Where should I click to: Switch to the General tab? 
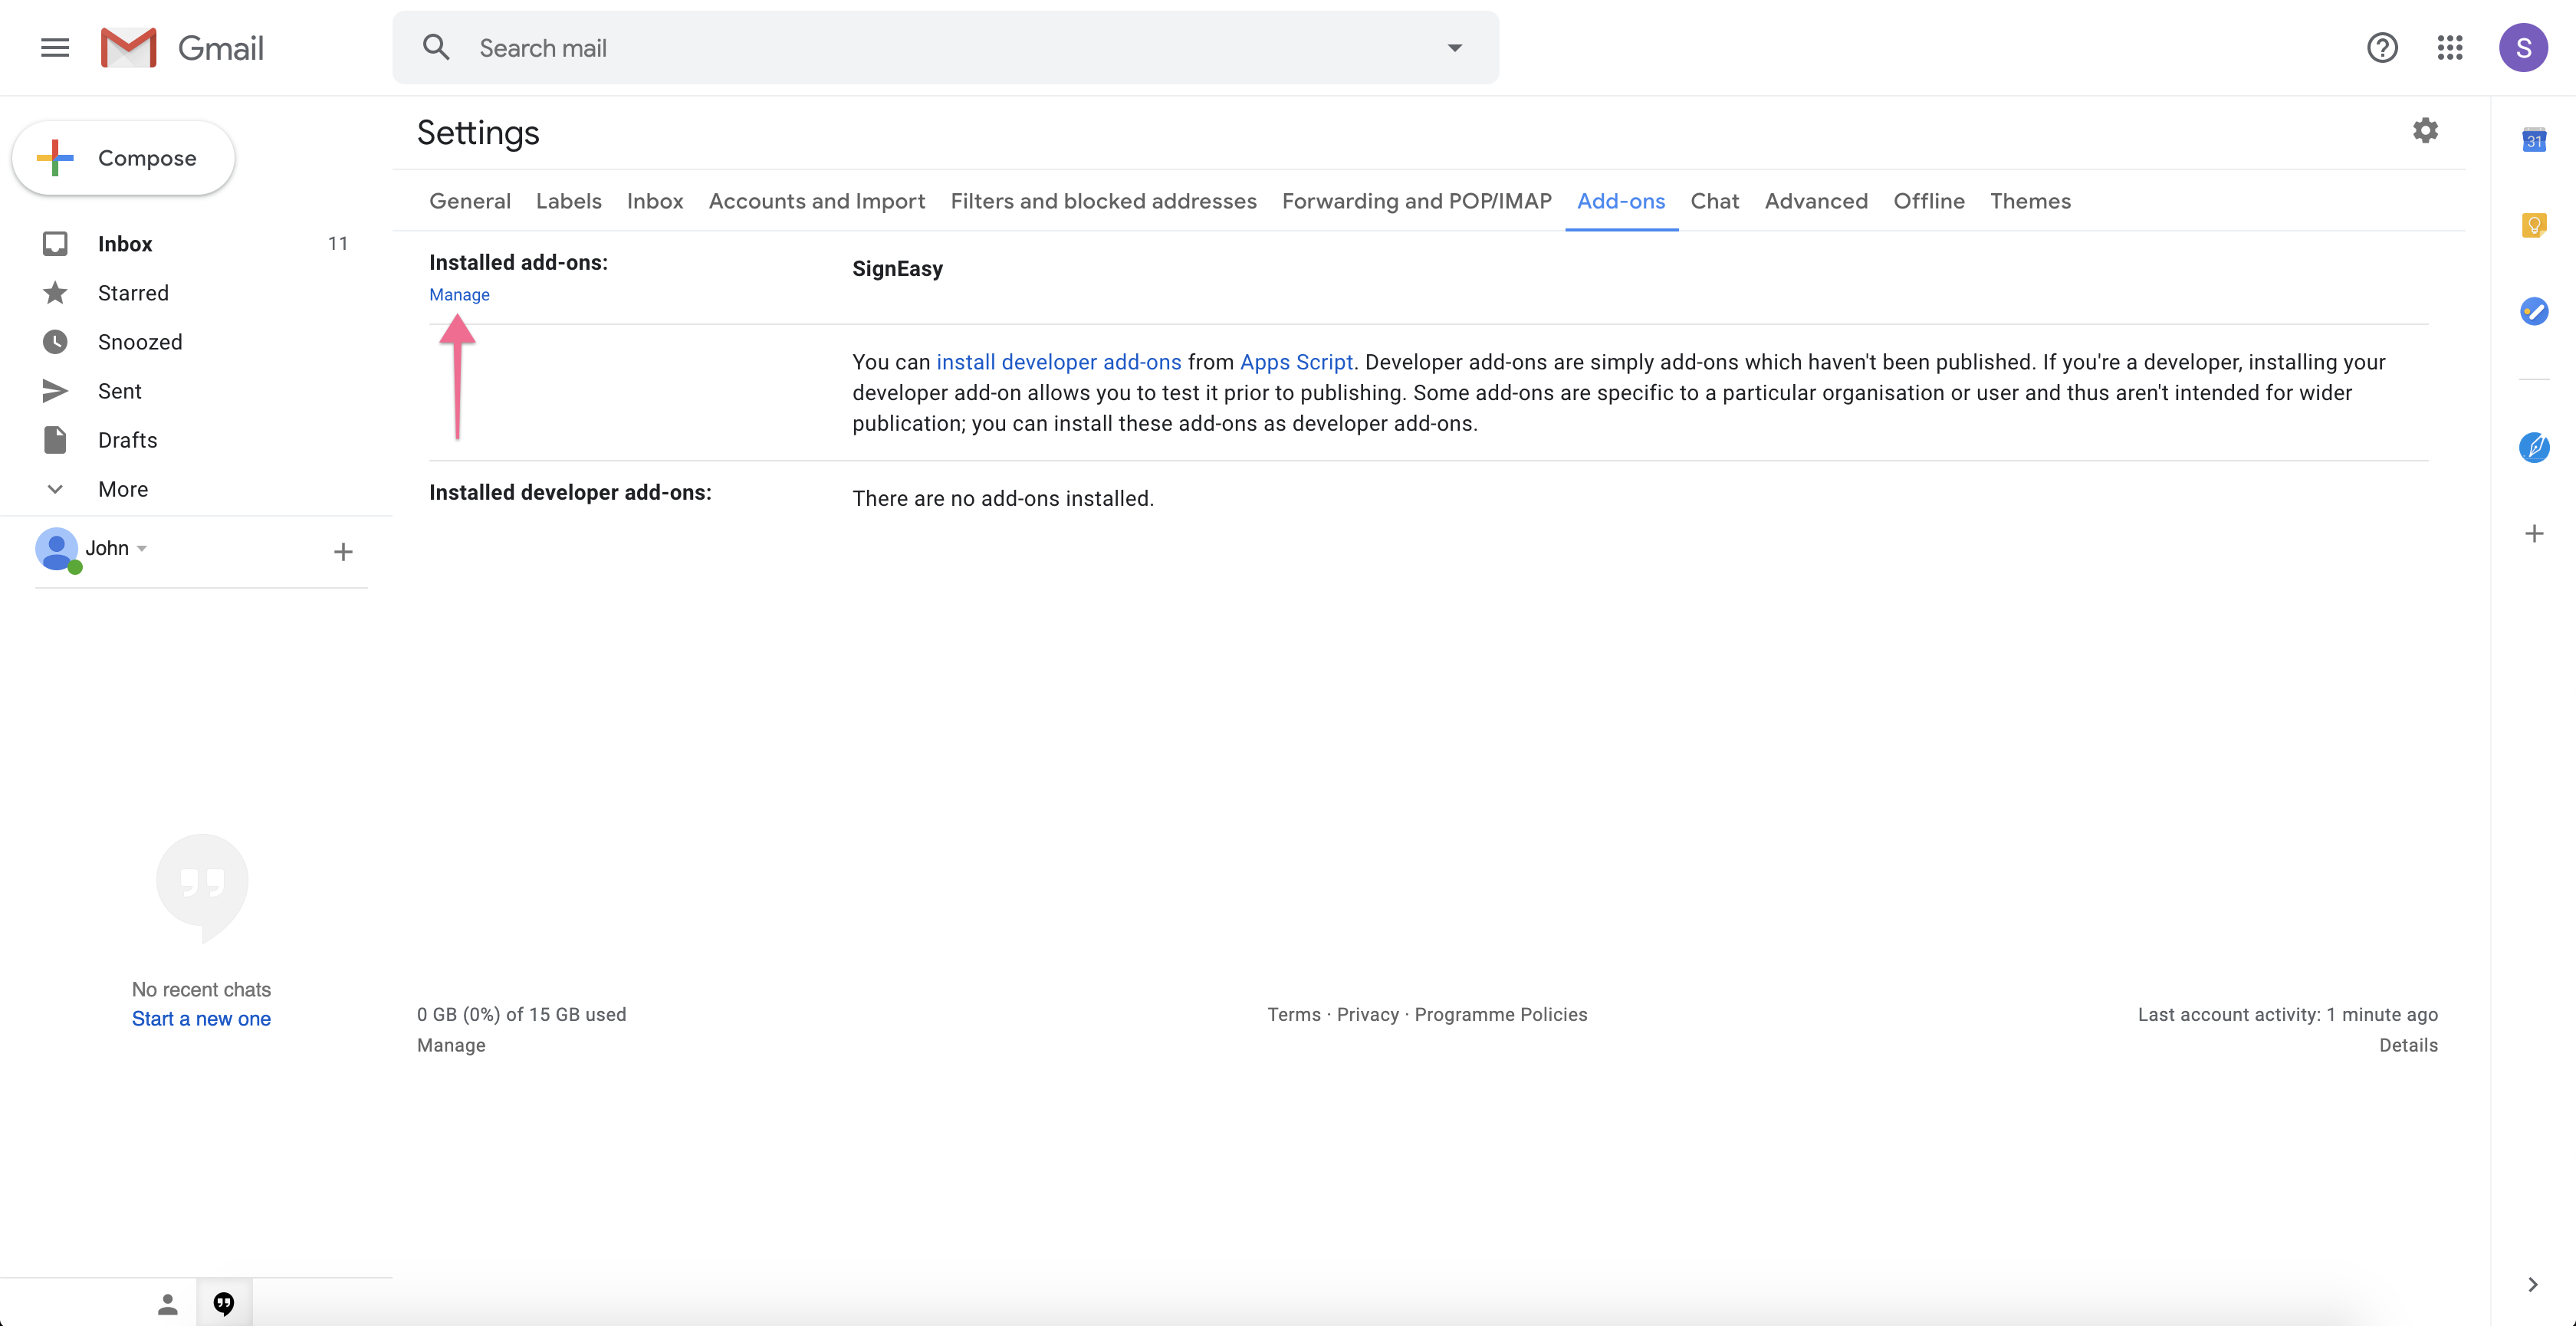[x=470, y=201]
